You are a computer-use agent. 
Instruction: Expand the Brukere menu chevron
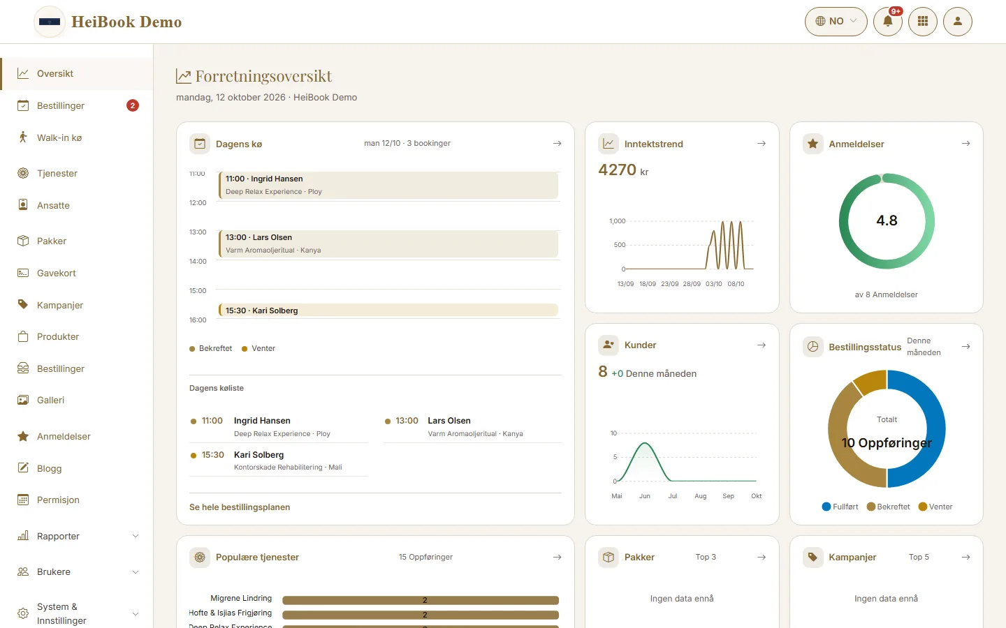136,572
